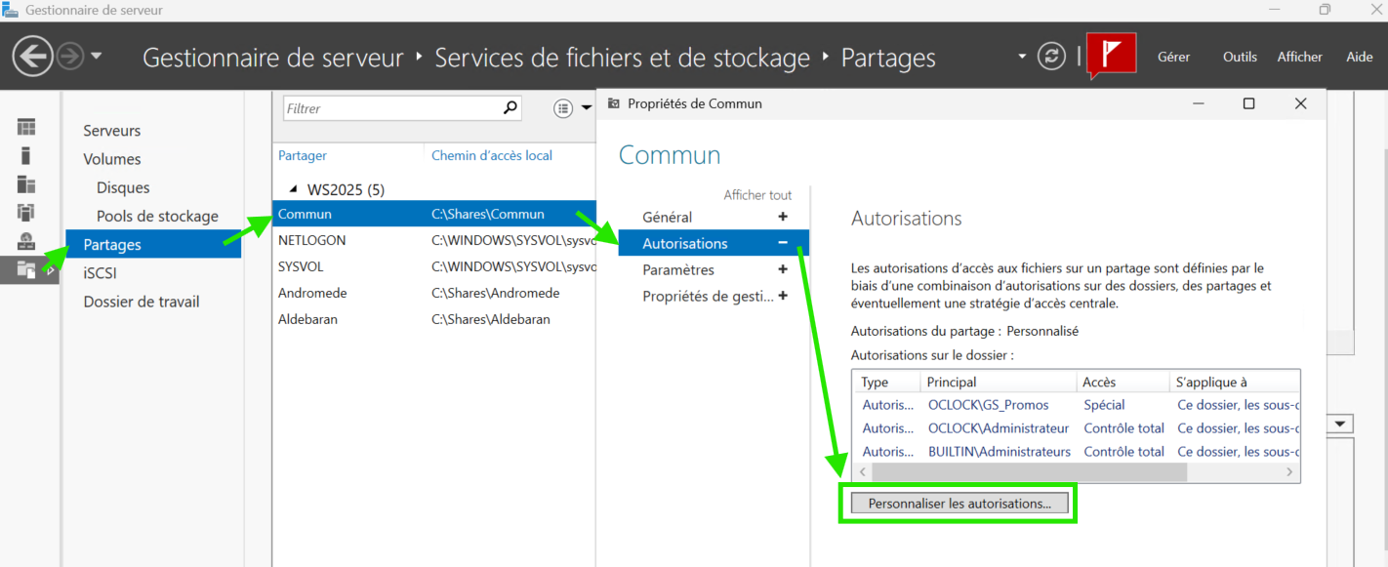The image size is (1388, 567).
Task: Open the All Servers sidebar icon
Action: pos(26,183)
